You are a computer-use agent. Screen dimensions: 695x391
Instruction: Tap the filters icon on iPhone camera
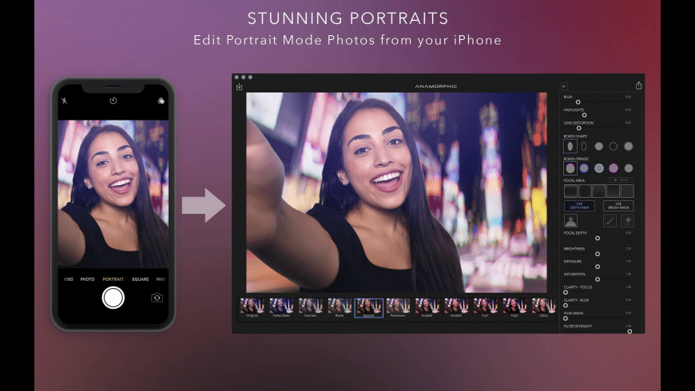tap(161, 101)
